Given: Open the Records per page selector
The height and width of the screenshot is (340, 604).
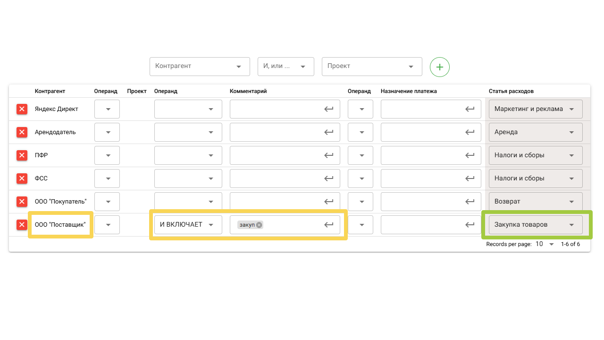Looking at the screenshot, I should pos(545,244).
